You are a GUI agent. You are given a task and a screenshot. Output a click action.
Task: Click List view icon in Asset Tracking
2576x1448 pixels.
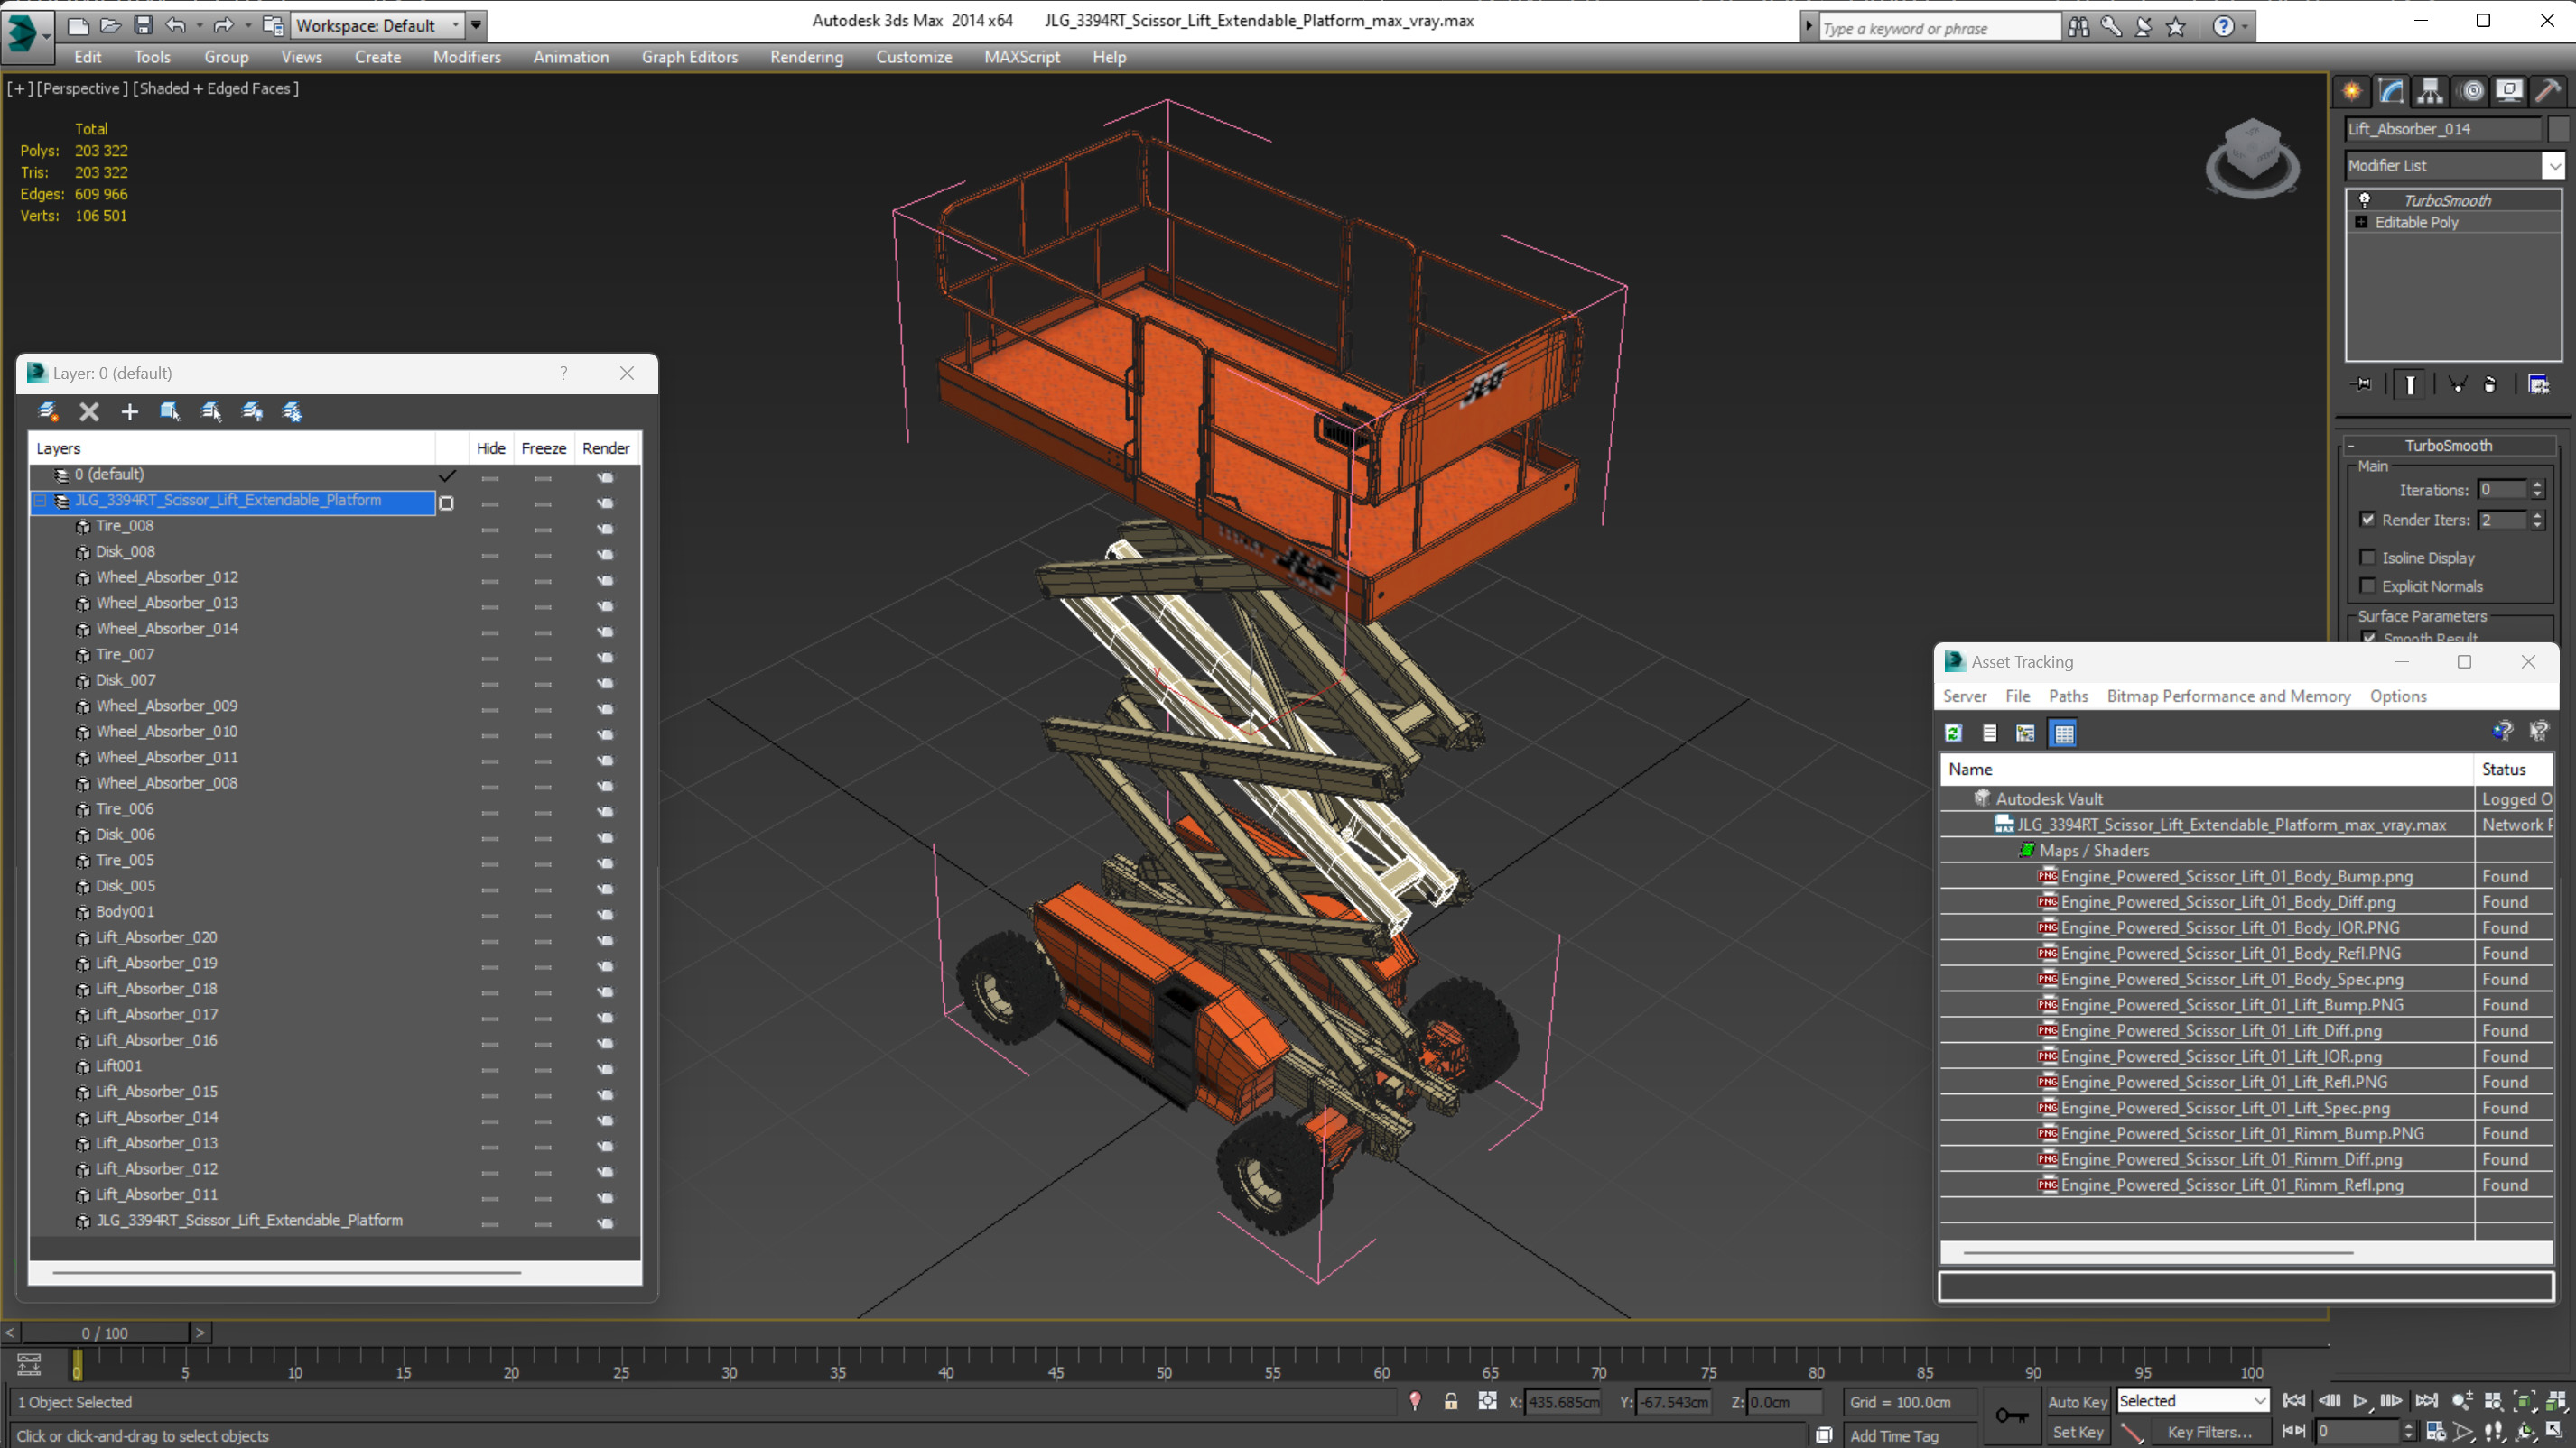(1989, 733)
